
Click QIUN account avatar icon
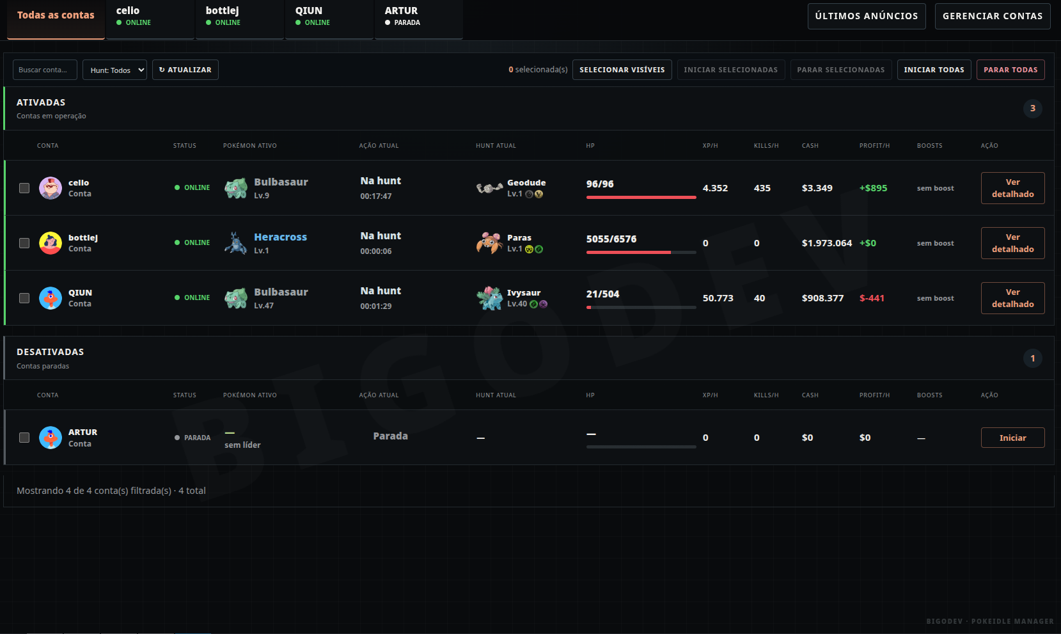[x=51, y=298]
